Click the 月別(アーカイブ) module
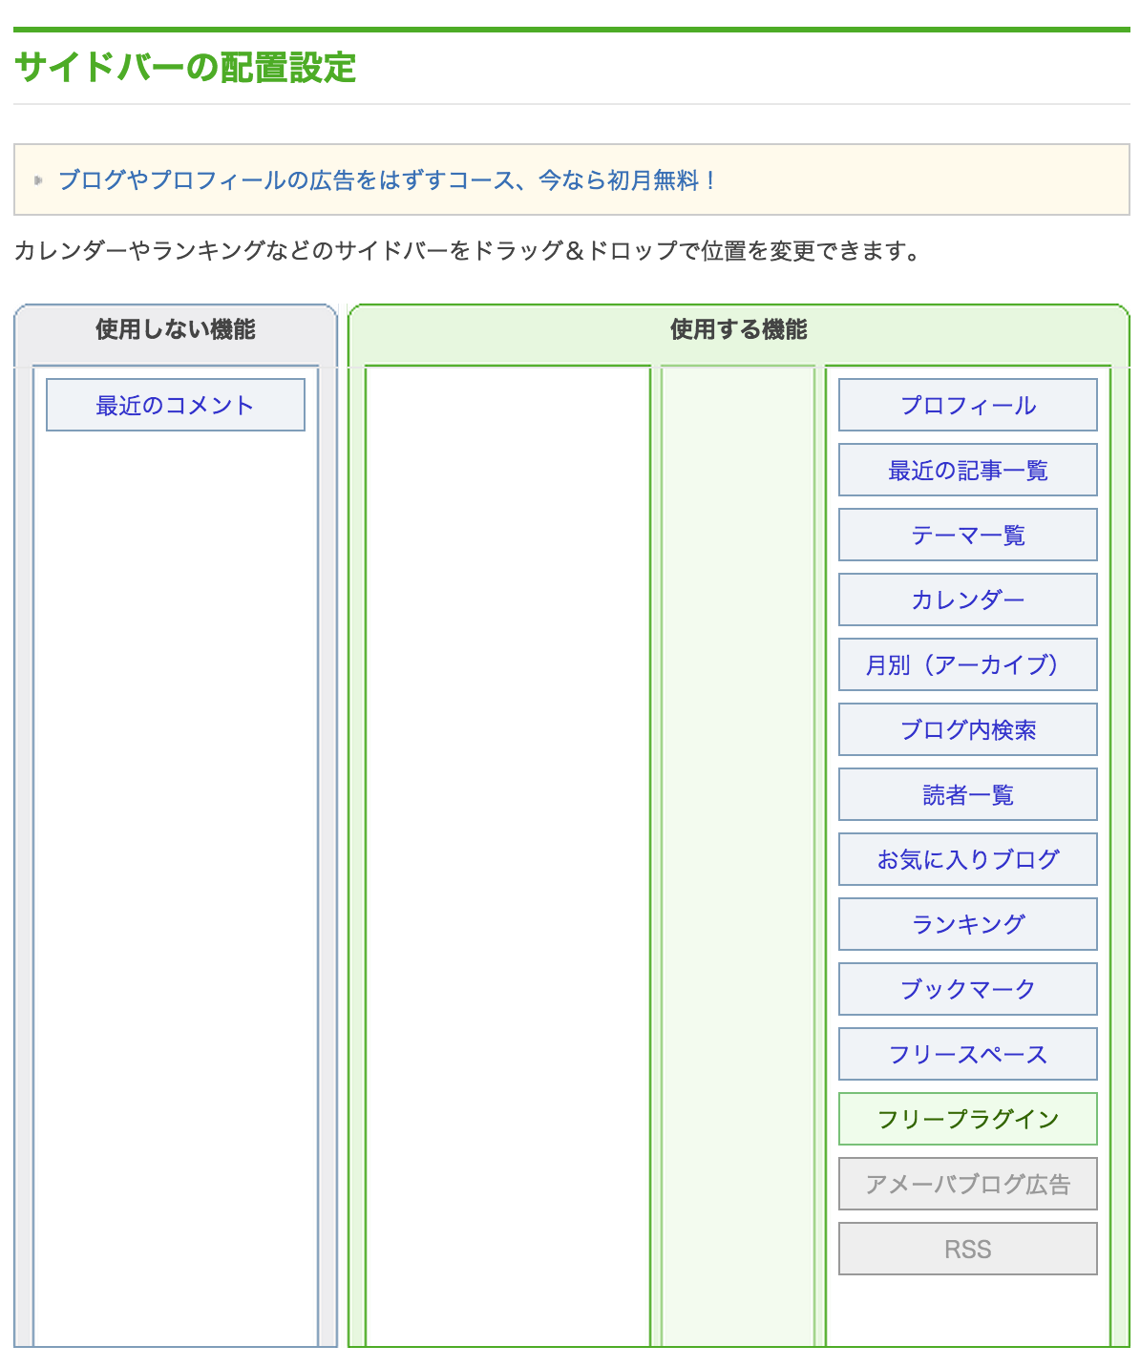Screen dimensions: 1140x1367 tap(967, 665)
